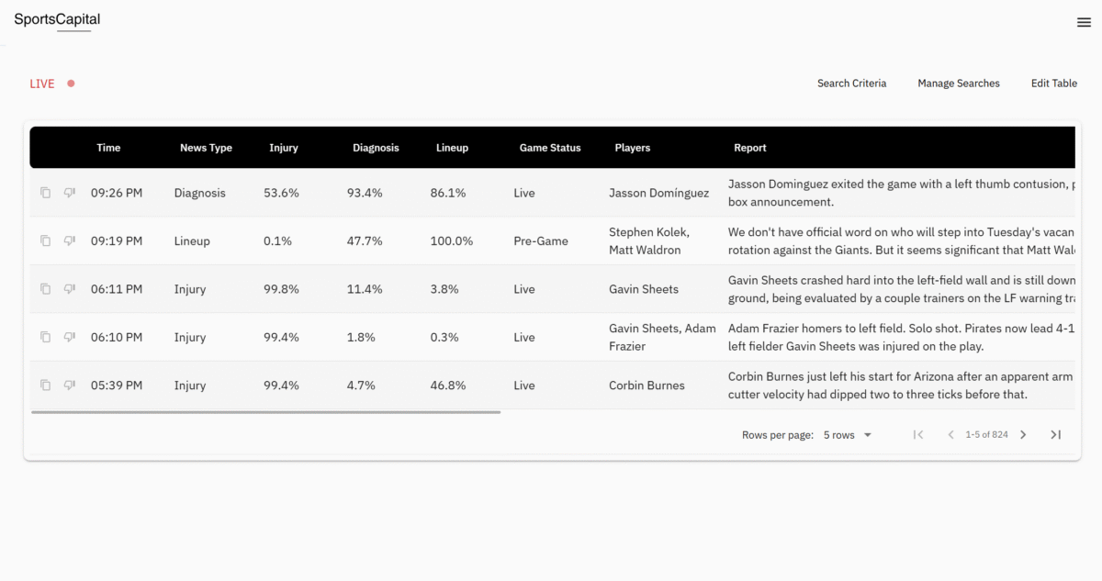Thumbs-down the 09:19 PM Lineup row
The width and height of the screenshot is (1102, 581).
point(69,240)
